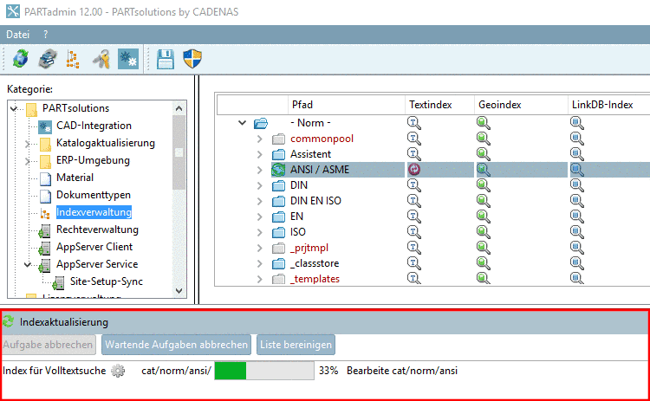Click category tree scrollbar down arrow
This screenshot has width=650, height=401.
coord(179,291)
